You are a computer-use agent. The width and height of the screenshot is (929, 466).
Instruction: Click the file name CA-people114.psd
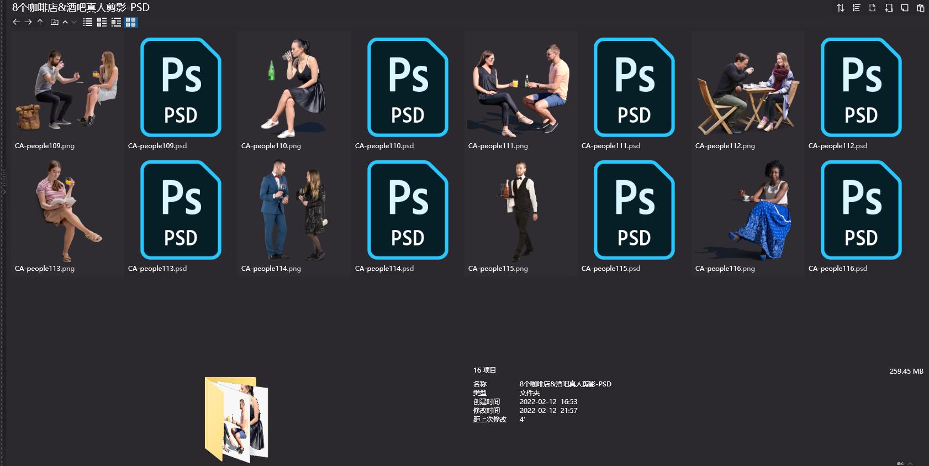(x=384, y=269)
